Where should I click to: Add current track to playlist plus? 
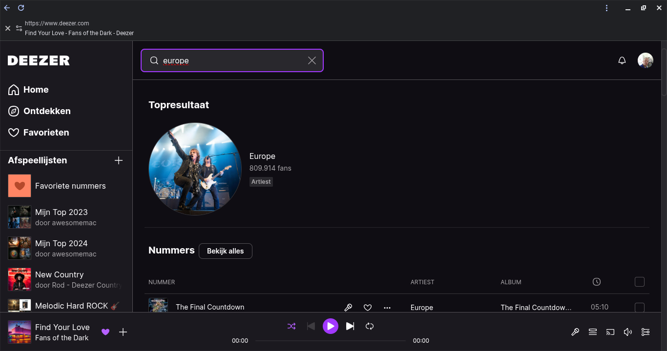tap(123, 332)
